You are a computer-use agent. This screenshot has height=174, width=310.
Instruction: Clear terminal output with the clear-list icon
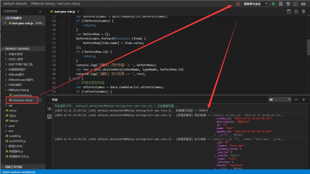pyautogui.click(x=49, y=109)
